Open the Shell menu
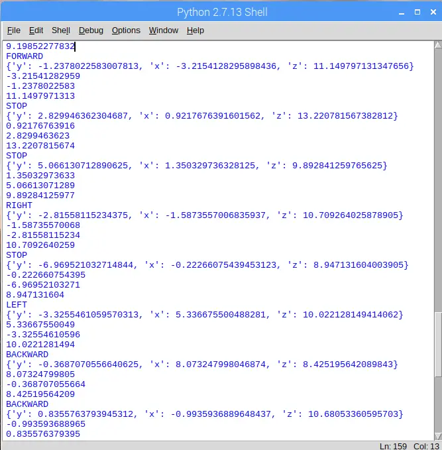 [61, 30]
